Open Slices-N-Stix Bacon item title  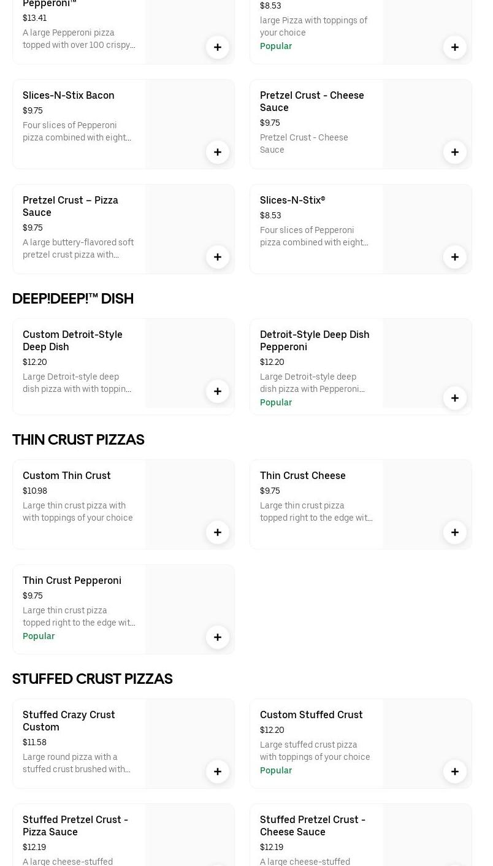(68, 95)
